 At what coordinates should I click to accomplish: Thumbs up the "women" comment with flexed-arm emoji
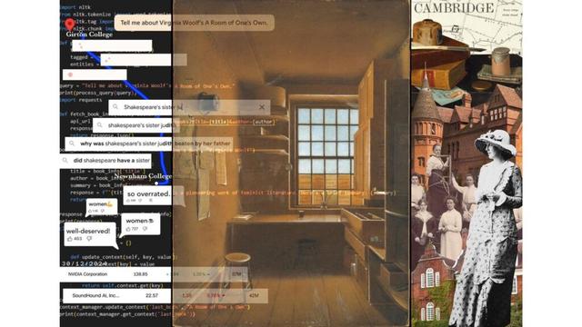(x=89, y=211)
